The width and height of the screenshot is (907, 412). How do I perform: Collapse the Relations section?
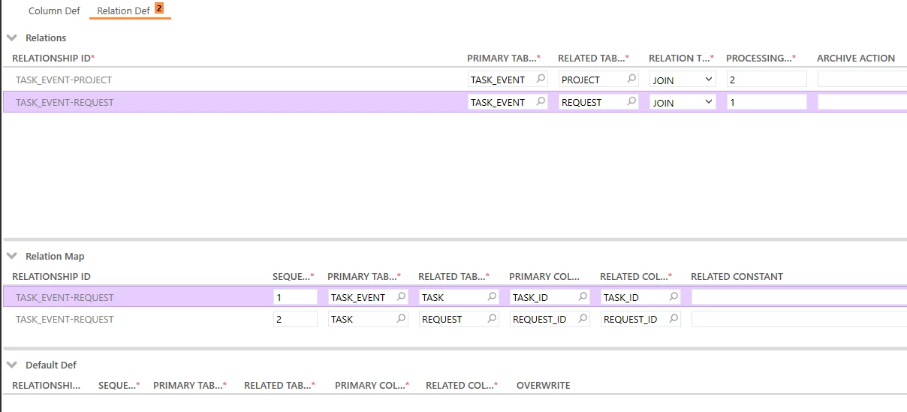point(12,38)
